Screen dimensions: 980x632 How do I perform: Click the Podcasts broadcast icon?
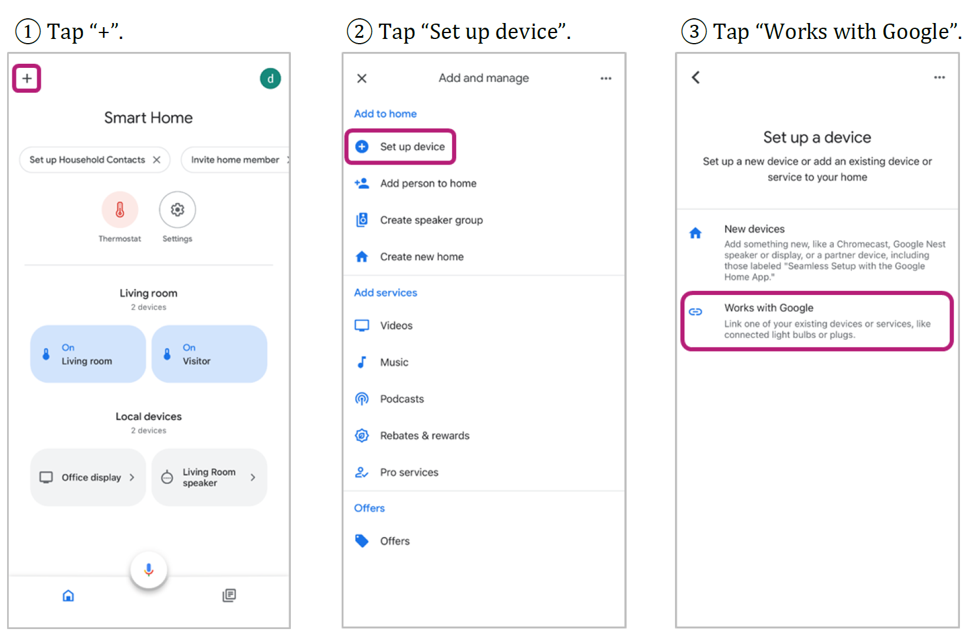coord(362,399)
